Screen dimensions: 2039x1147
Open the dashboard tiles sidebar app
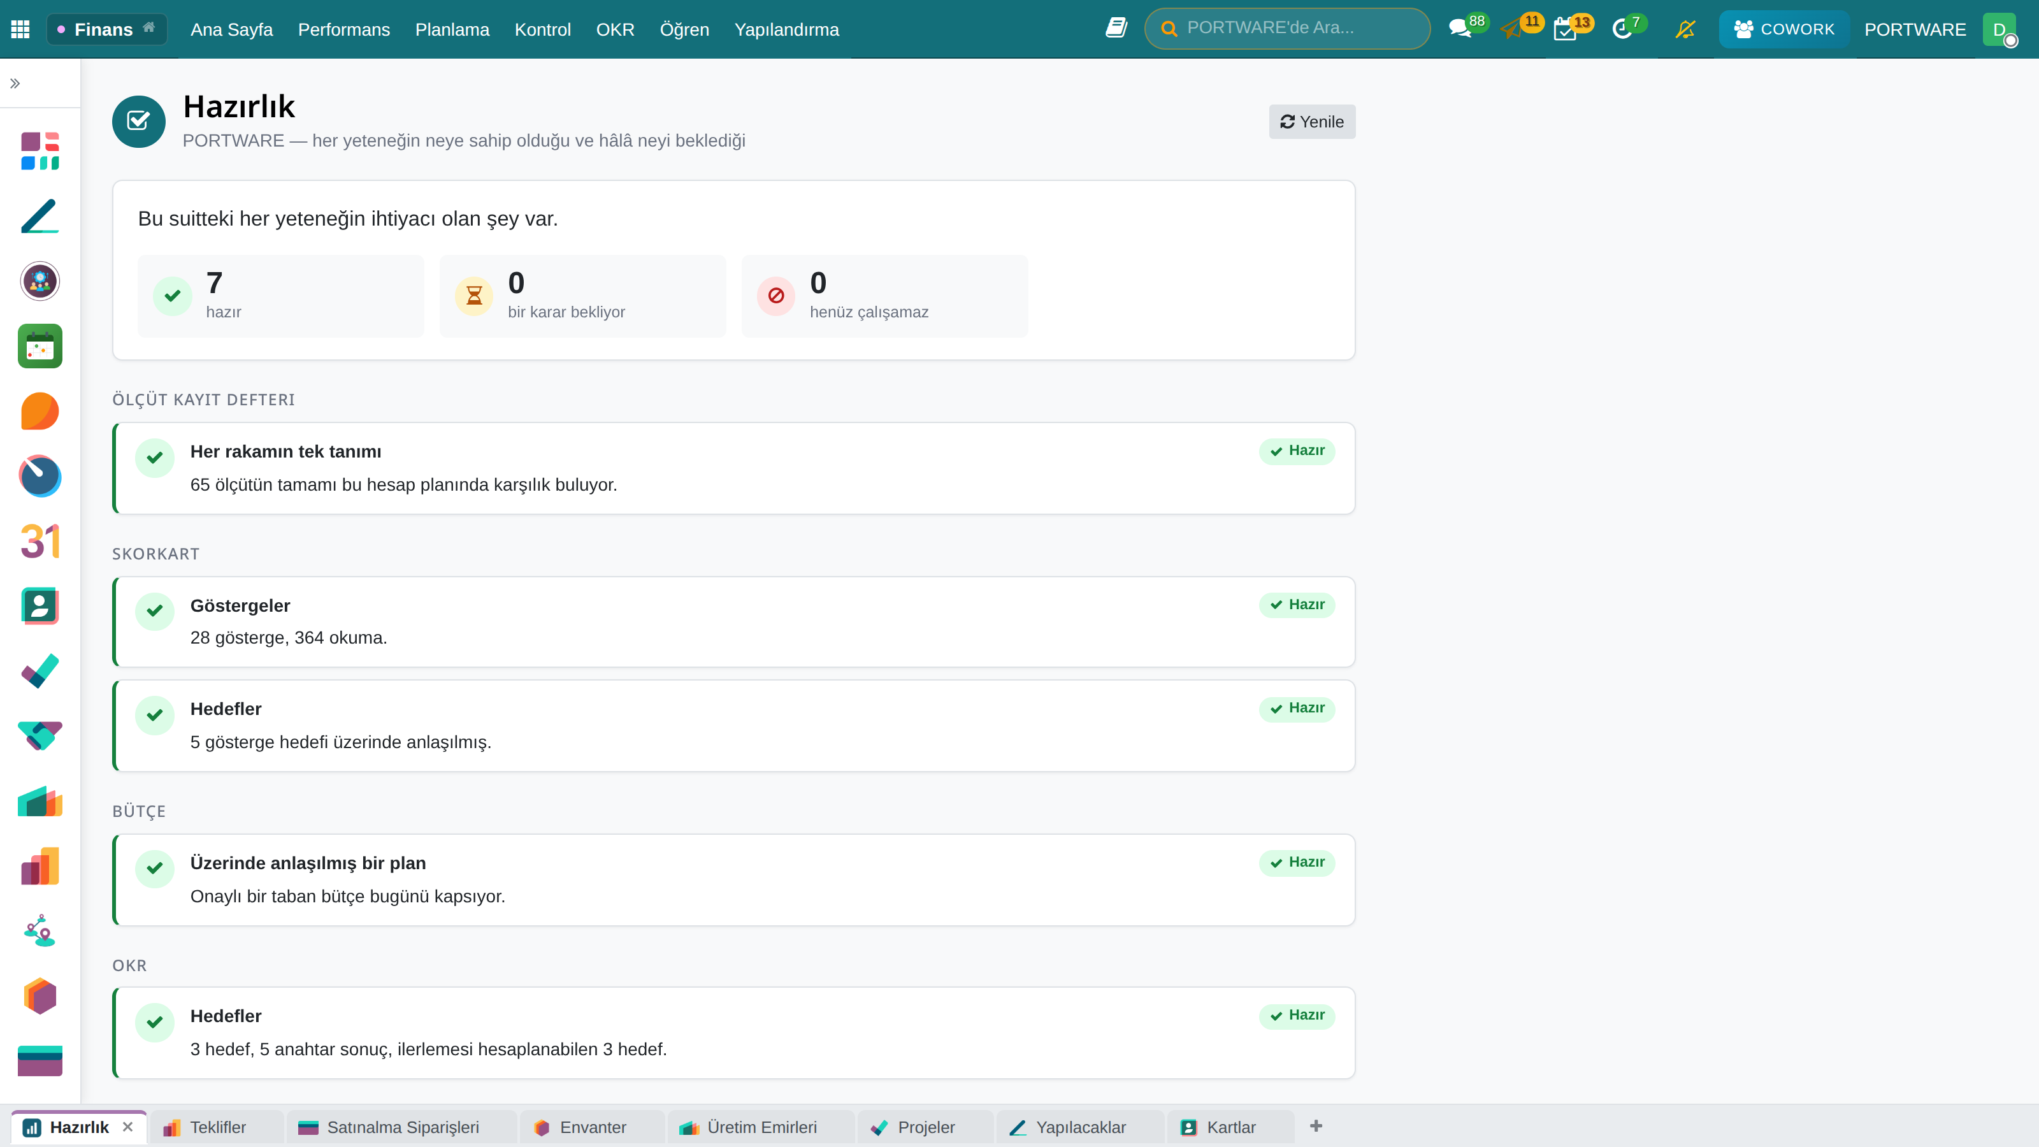pos(40,151)
